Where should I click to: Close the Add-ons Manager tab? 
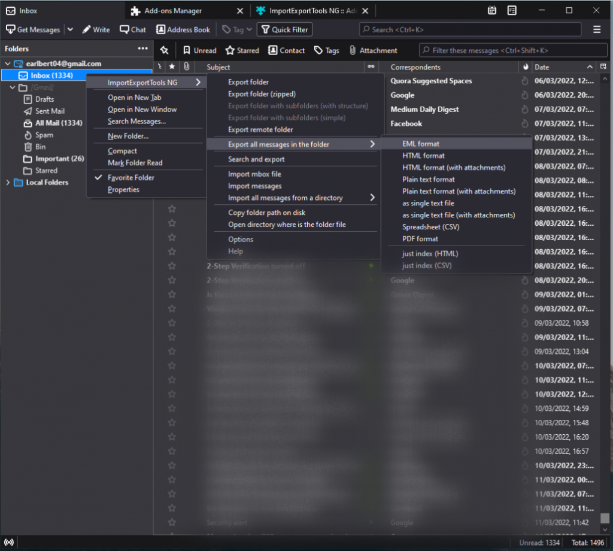(x=240, y=11)
